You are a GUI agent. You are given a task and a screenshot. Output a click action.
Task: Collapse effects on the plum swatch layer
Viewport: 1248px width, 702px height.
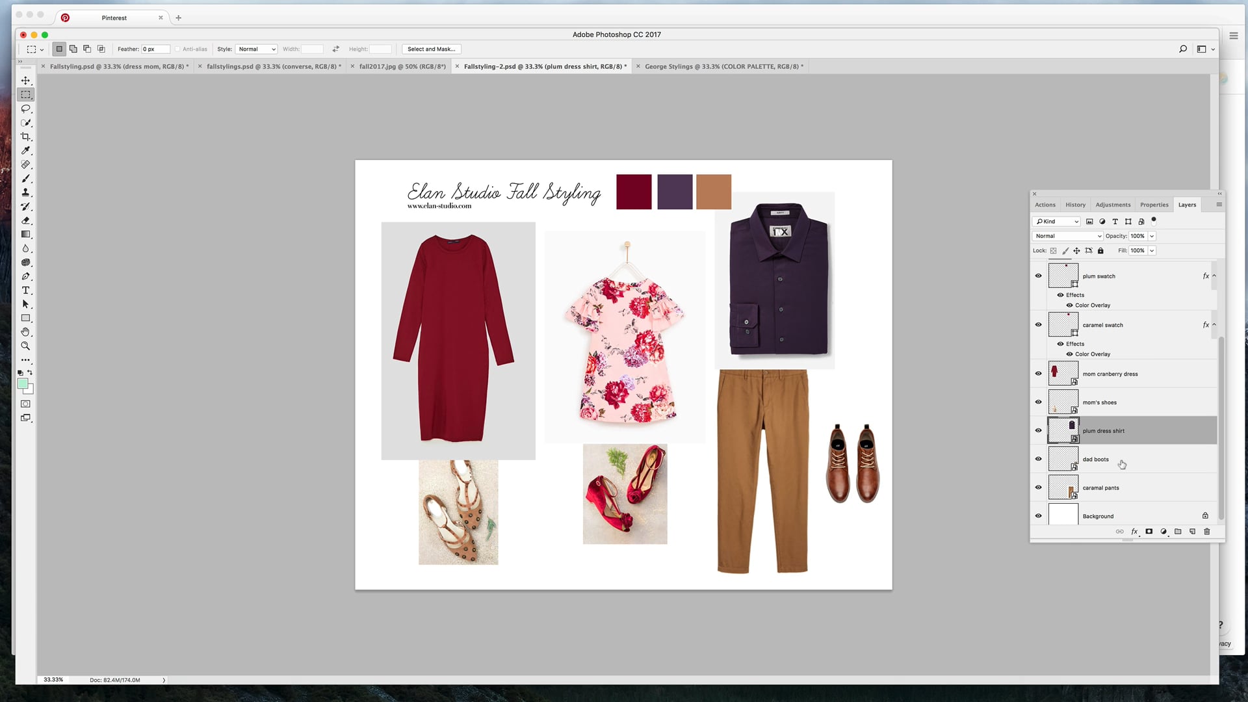[x=1215, y=276]
